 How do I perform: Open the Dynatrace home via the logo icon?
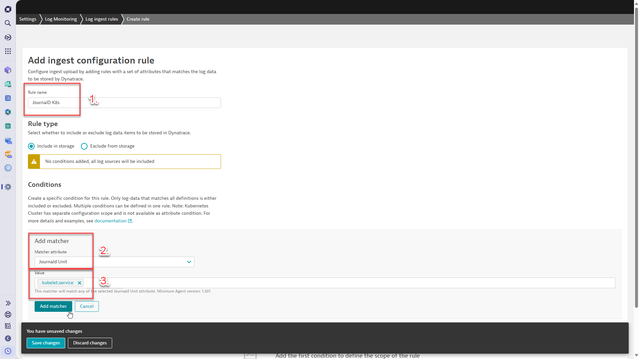coord(8,9)
